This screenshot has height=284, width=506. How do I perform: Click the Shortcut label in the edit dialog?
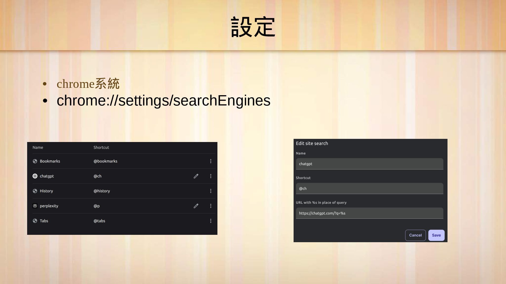303,178
